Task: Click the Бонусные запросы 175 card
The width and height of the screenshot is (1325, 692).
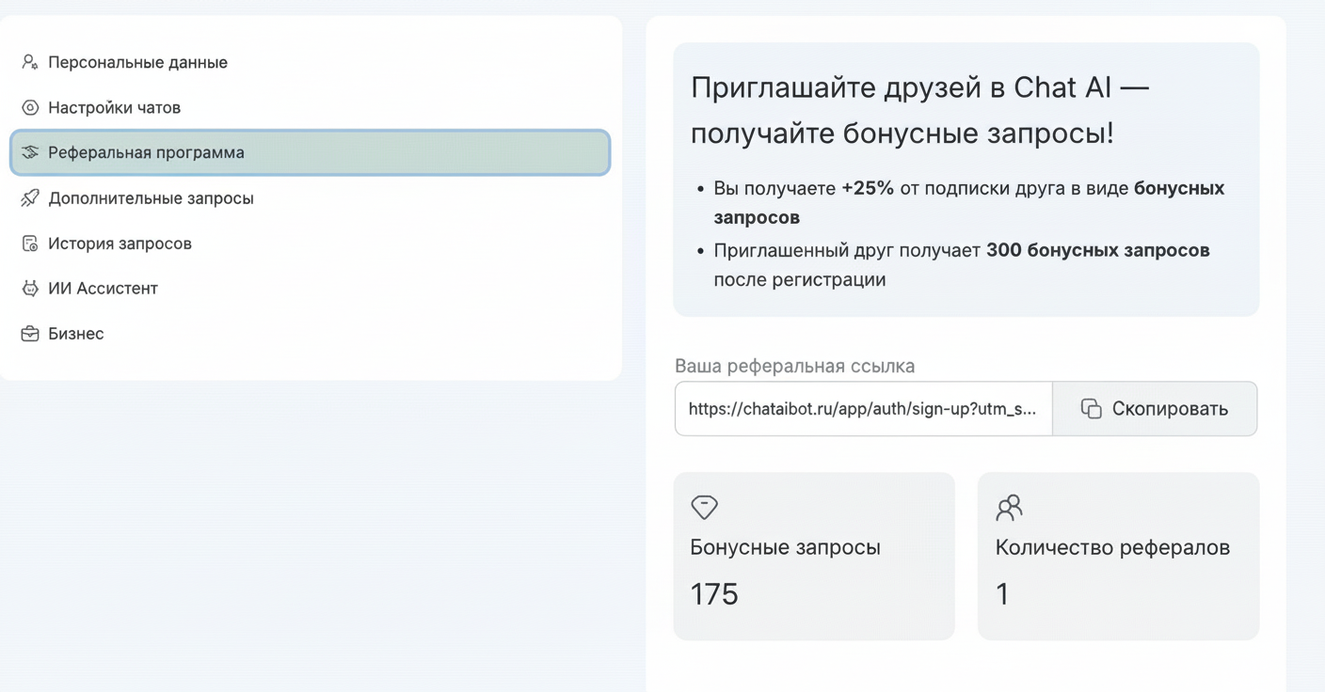Action: click(813, 556)
